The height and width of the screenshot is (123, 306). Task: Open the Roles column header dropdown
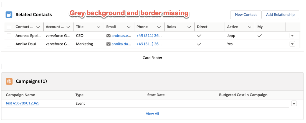click(189, 27)
